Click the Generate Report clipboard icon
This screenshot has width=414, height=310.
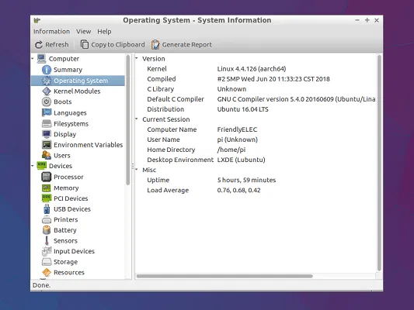(x=155, y=44)
